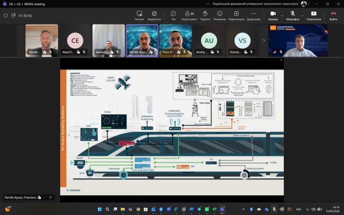Open the Додатково more options menu
This screenshot has height=215, width=344.
point(254,15)
